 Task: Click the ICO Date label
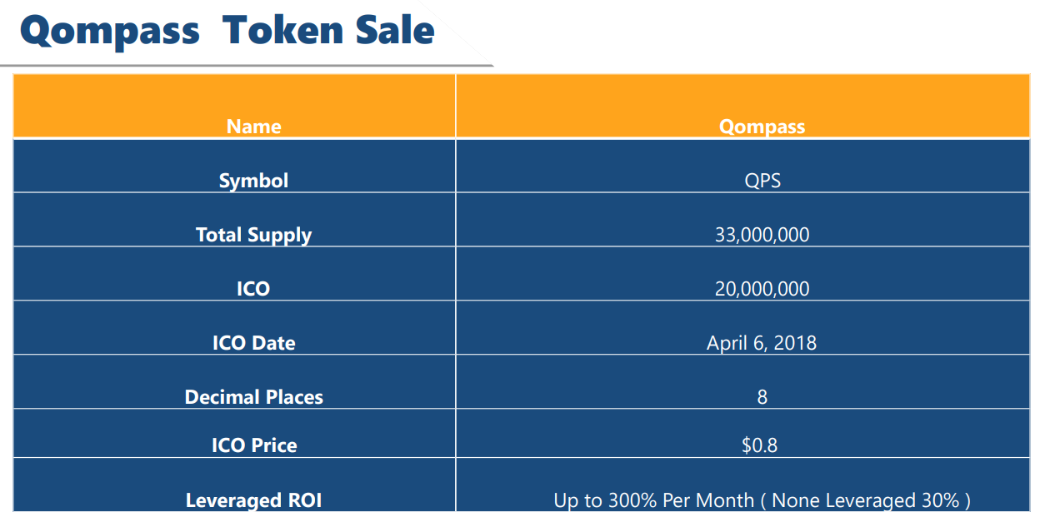click(x=253, y=343)
